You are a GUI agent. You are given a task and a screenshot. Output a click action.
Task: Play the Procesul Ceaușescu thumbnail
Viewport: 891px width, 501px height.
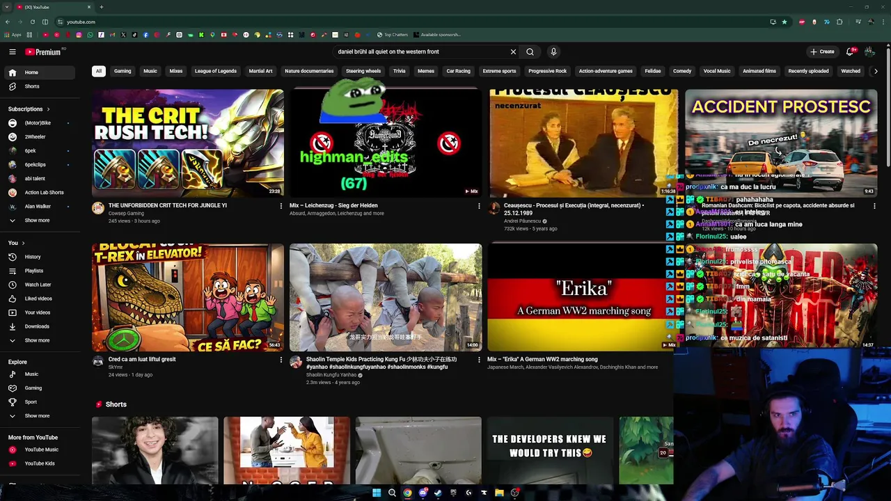[583, 143]
